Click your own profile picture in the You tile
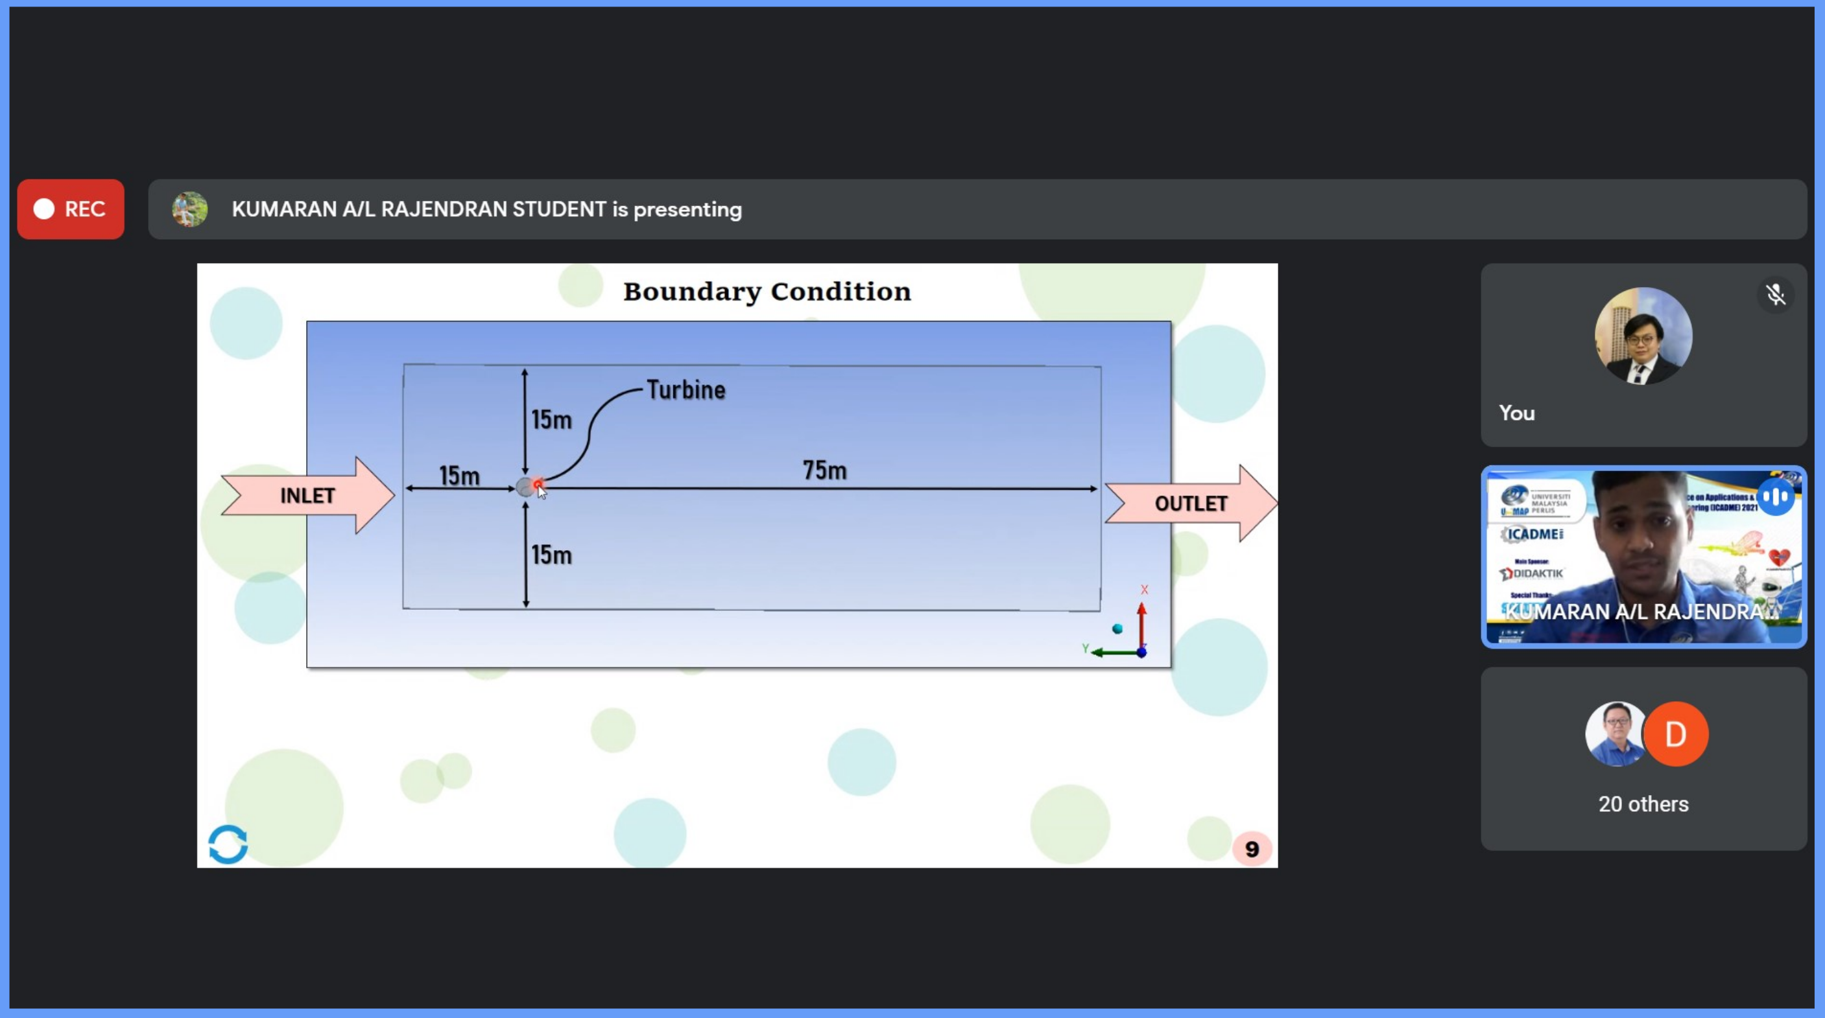The width and height of the screenshot is (1825, 1018). 1643,336
